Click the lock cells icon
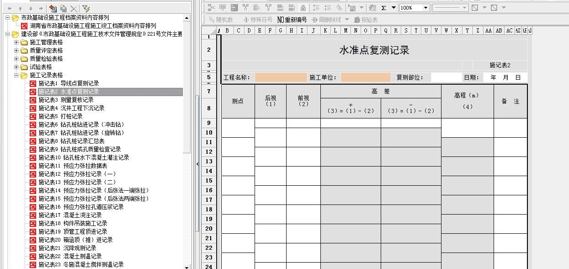The height and width of the screenshot is (269, 569). pyautogui.click(x=303, y=8)
